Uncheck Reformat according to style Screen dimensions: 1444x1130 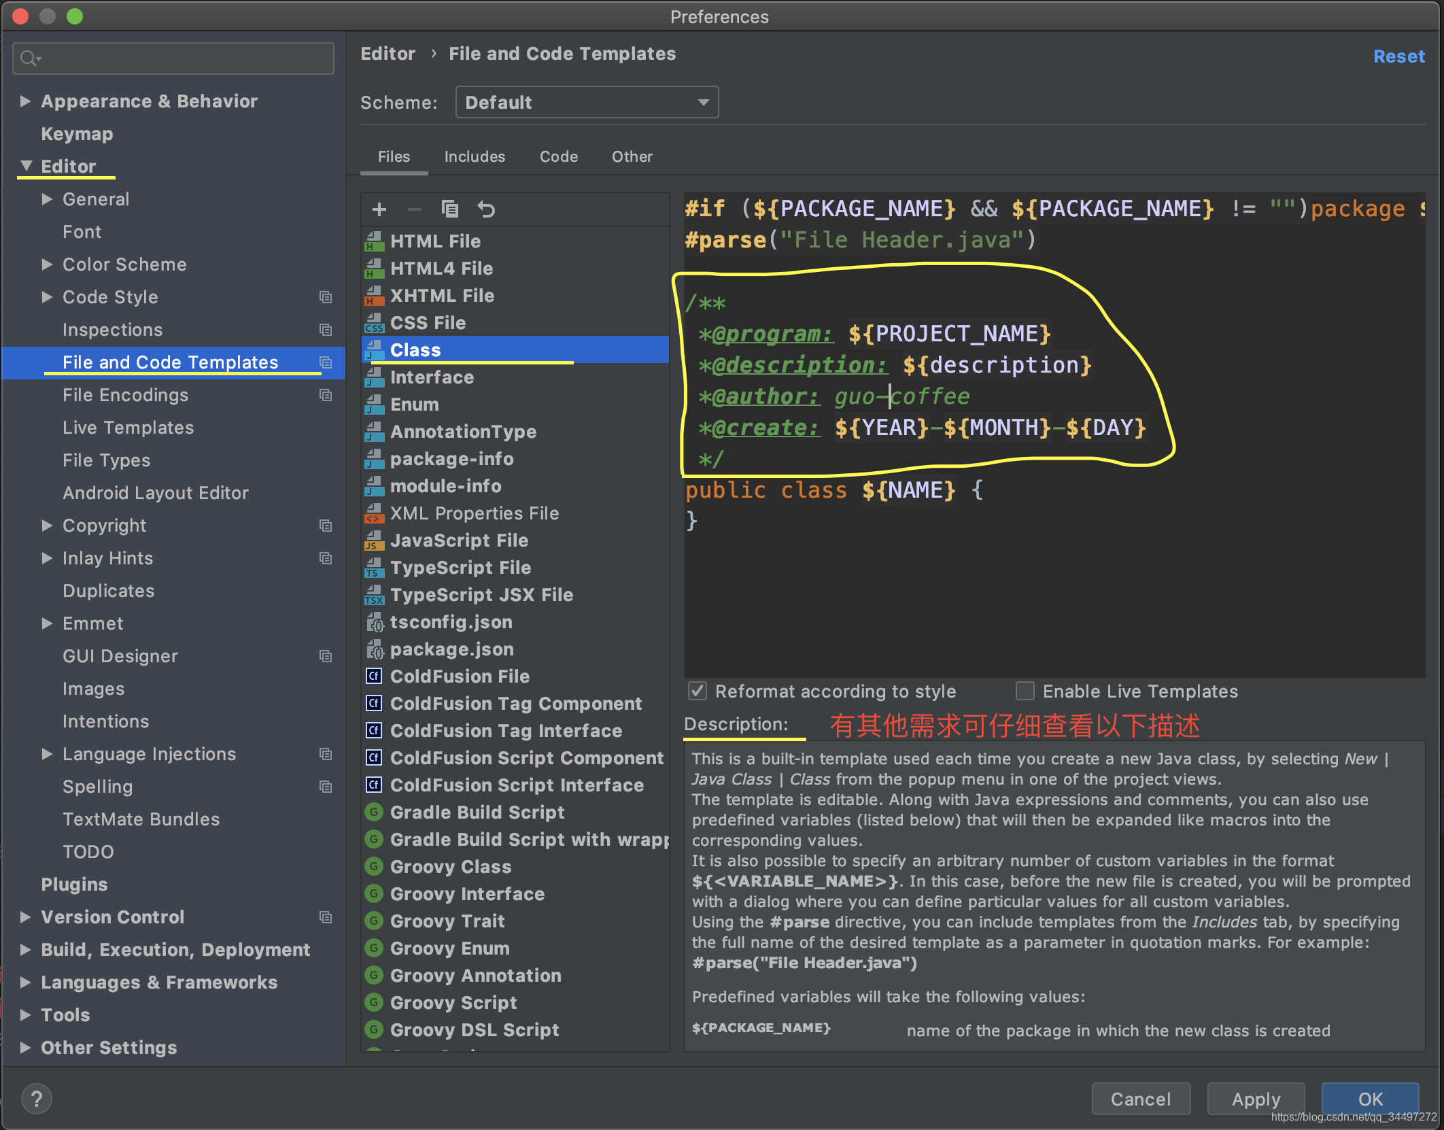point(698,691)
